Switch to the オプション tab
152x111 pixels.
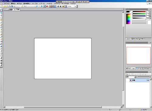pyautogui.click(x=146, y=69)
